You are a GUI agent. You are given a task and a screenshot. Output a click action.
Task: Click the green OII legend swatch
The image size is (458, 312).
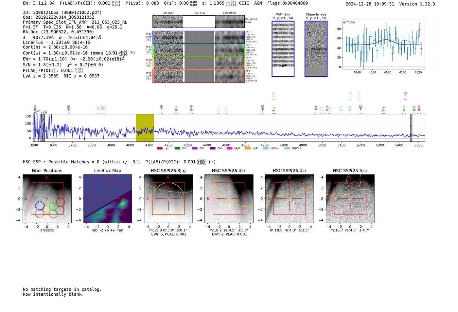pyautogui.click(x=177, y=149)
